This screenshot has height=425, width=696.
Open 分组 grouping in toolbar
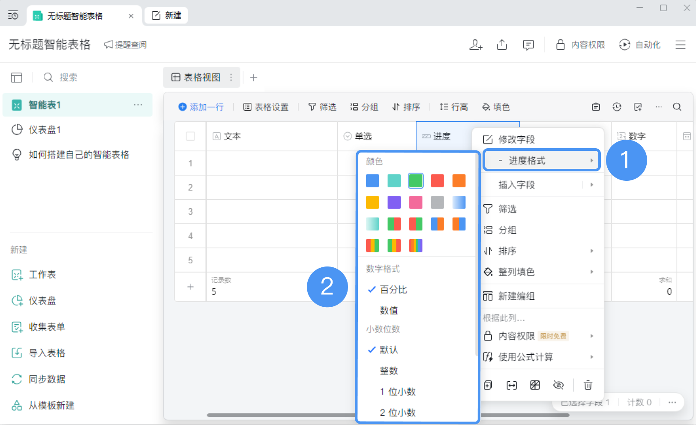(x=364, y=107)
